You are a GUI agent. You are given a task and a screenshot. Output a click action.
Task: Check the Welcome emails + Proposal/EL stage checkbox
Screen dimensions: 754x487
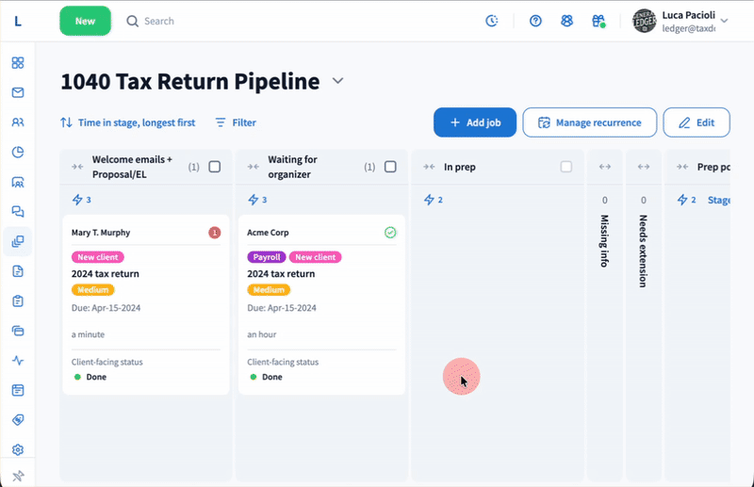(x=215, y=167)
